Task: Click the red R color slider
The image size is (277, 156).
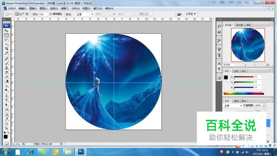Action: pos(244,77)
